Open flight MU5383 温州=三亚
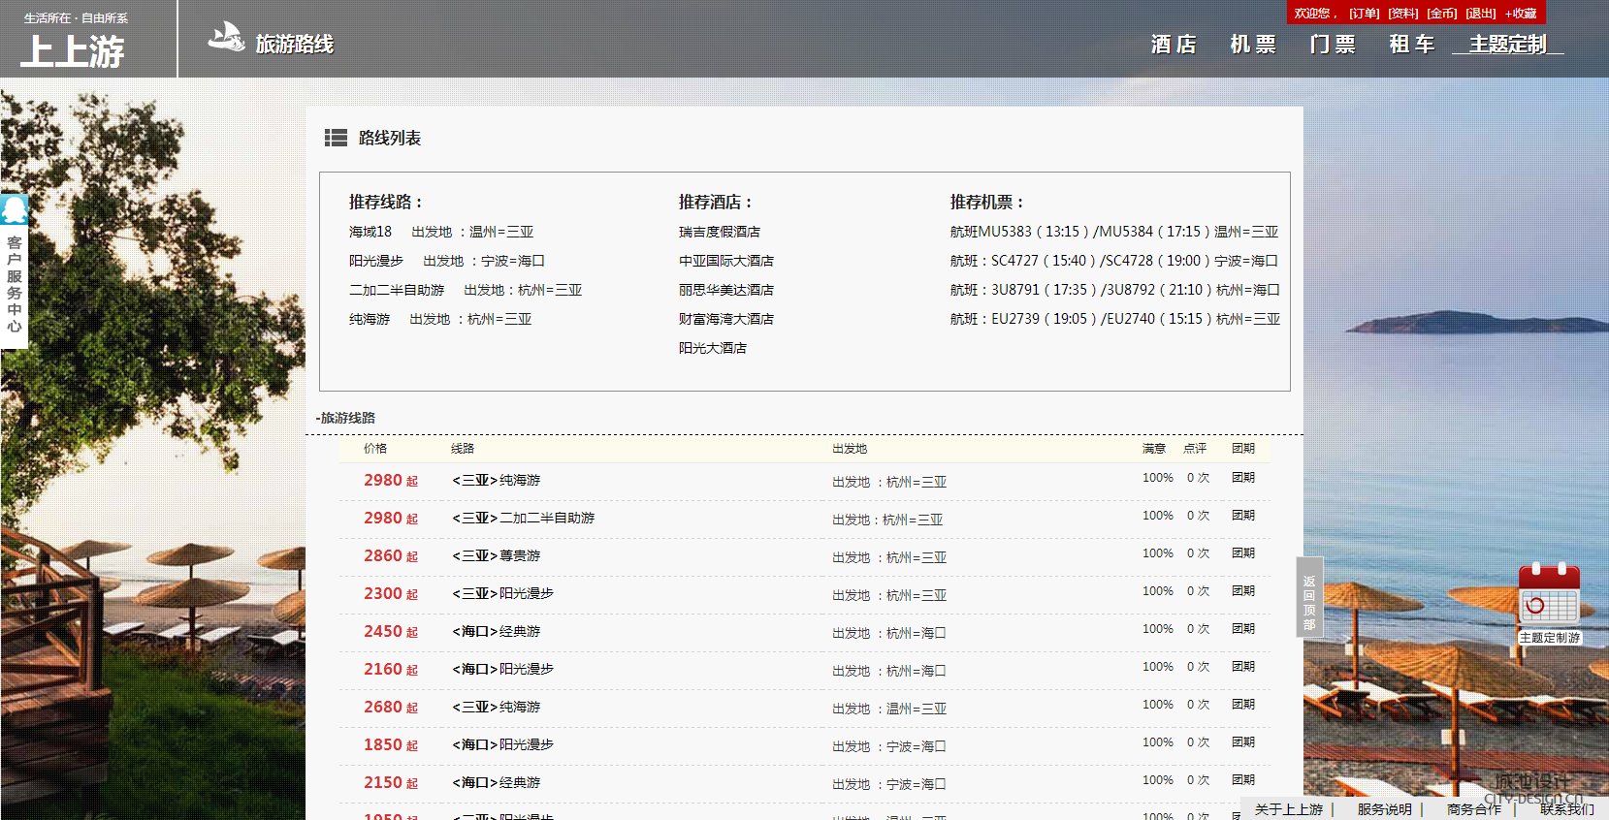Image resolution: width=1609 pixels, height=820 pixels. tap(1114, 232)
